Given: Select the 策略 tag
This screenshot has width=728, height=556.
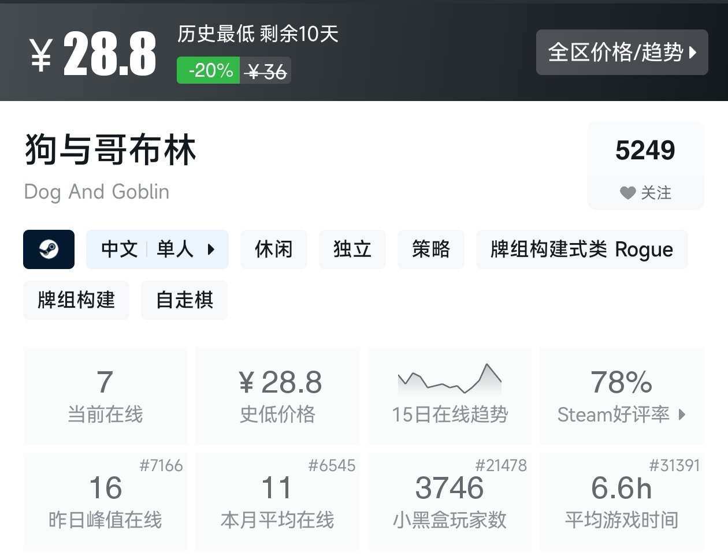Looking at the screenshot, I should [431, 249].
